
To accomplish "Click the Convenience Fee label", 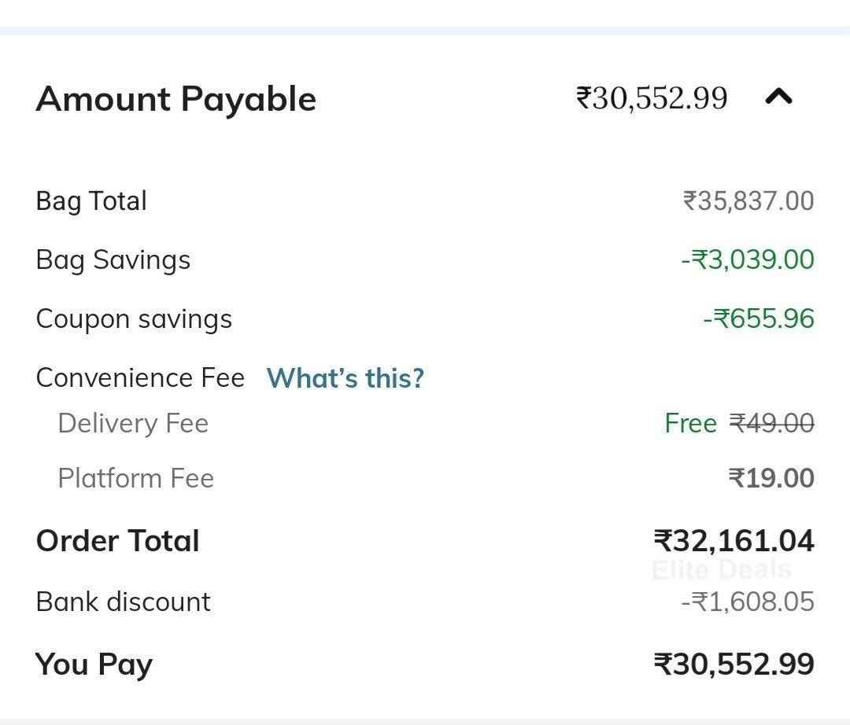I will click(x=140, y=378).
